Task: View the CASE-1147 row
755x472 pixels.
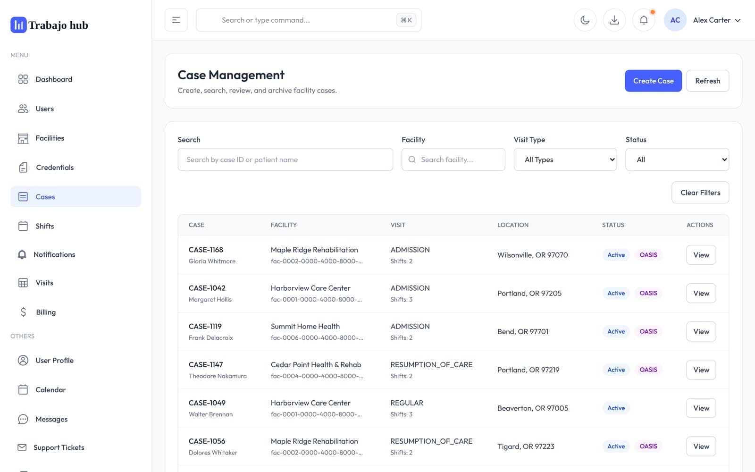Action: [701, 370]
